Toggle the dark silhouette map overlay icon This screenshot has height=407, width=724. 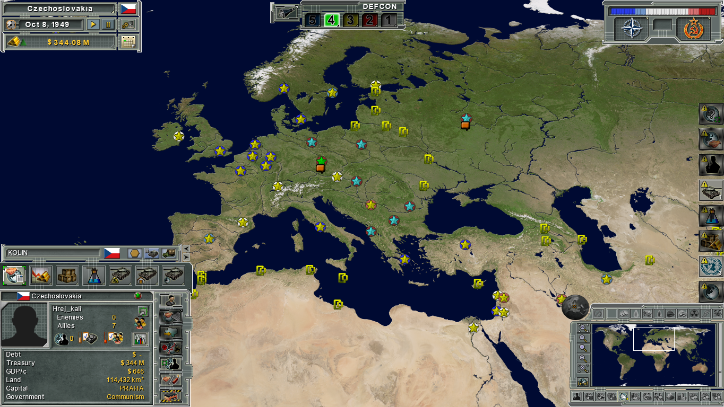(x=577, y=396)
